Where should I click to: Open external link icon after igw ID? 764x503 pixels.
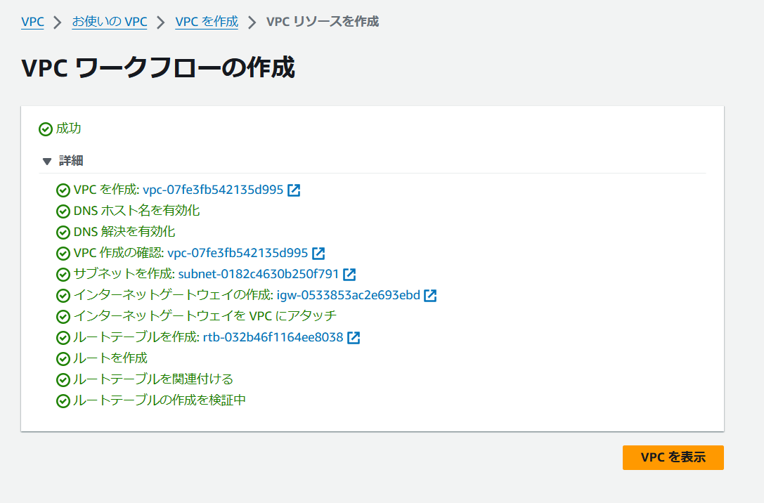pos(430,295)
